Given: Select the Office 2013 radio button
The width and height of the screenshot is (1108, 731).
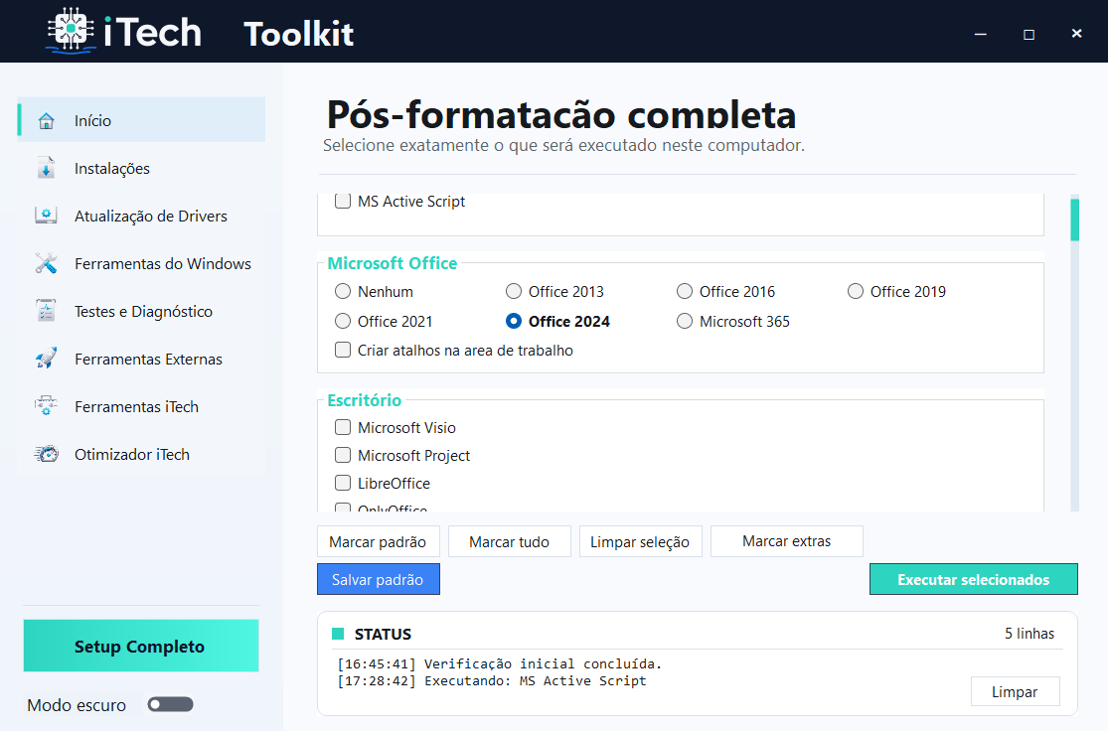Looking at the screenshot, I should pos(514,291).
